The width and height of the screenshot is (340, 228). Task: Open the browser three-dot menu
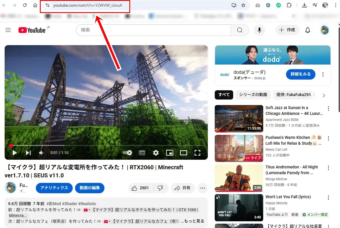335,5
